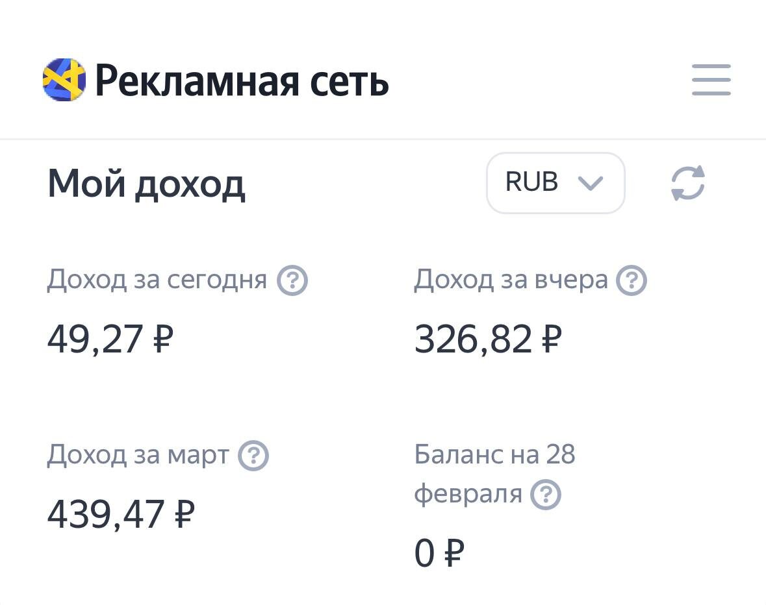Show help for Доход за сегодня

tap(292, 281)
